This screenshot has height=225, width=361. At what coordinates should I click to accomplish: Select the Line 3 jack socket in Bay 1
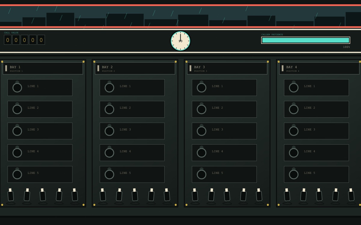pyautogui.click(x=17, y=131)
